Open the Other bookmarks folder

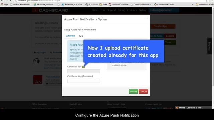coord(205,4)
